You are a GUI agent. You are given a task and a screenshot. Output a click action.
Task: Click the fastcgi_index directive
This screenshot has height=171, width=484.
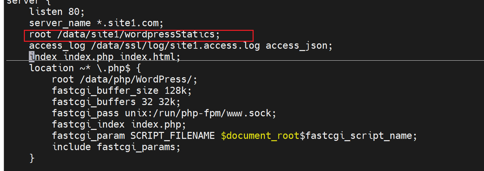click(88, 125)
